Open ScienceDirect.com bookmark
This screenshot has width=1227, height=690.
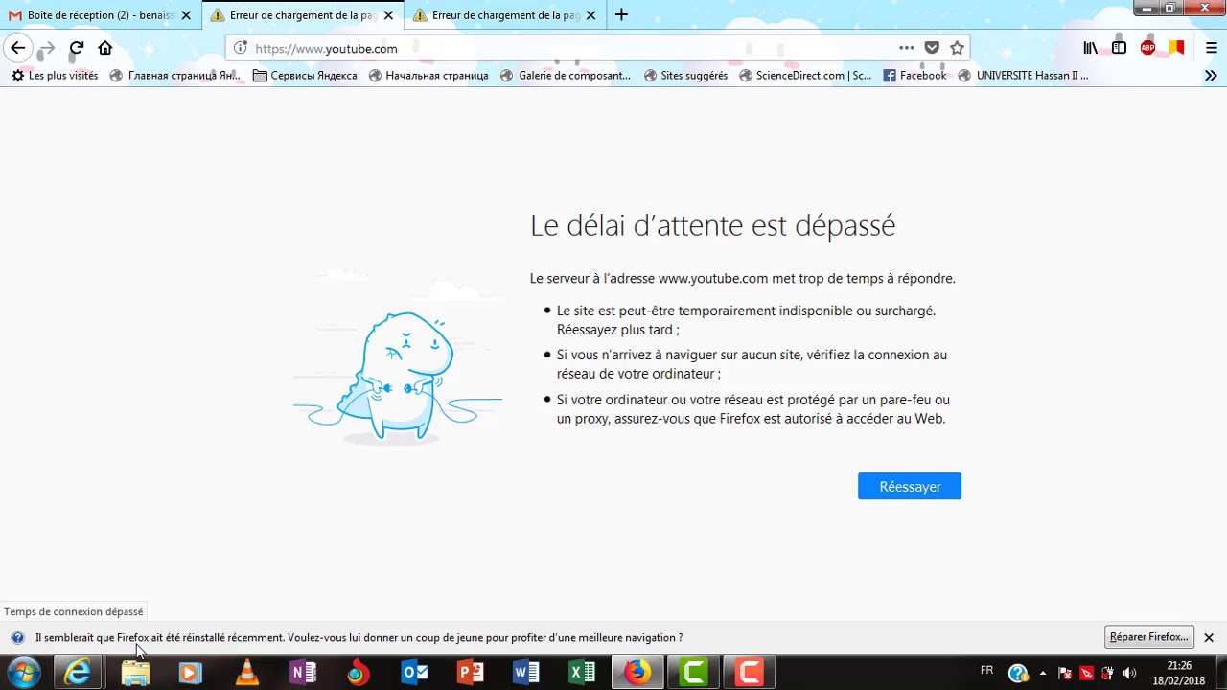pyautogui.click(x=805, y=75)
